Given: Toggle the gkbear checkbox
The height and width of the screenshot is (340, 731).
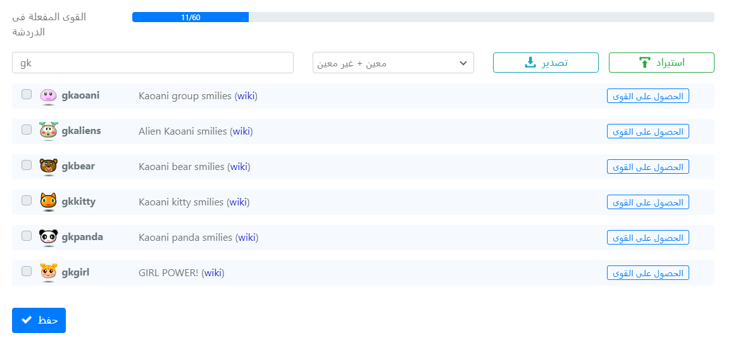Looking at the screenshot, I should click(27, 165).
